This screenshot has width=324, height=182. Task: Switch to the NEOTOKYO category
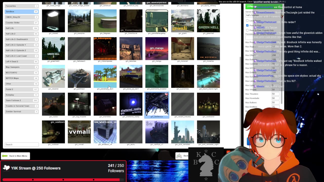pyautogui.click(x=22, y=73)
